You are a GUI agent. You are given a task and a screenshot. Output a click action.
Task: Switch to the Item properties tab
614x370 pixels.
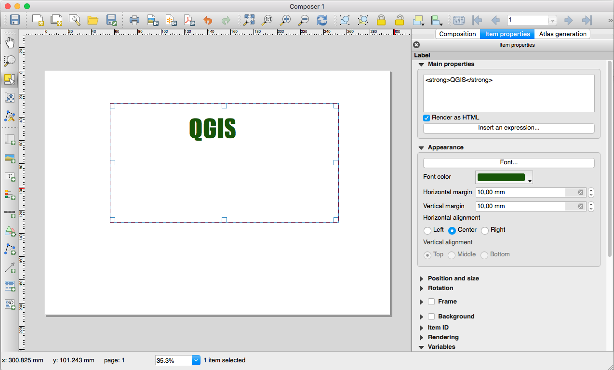(x=507, y=34)
